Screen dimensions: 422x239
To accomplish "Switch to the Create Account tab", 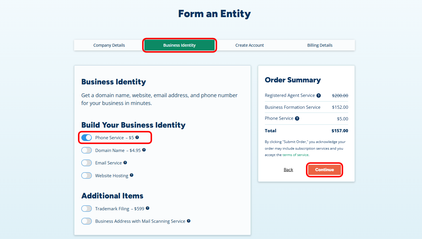I will coord(249,45).
